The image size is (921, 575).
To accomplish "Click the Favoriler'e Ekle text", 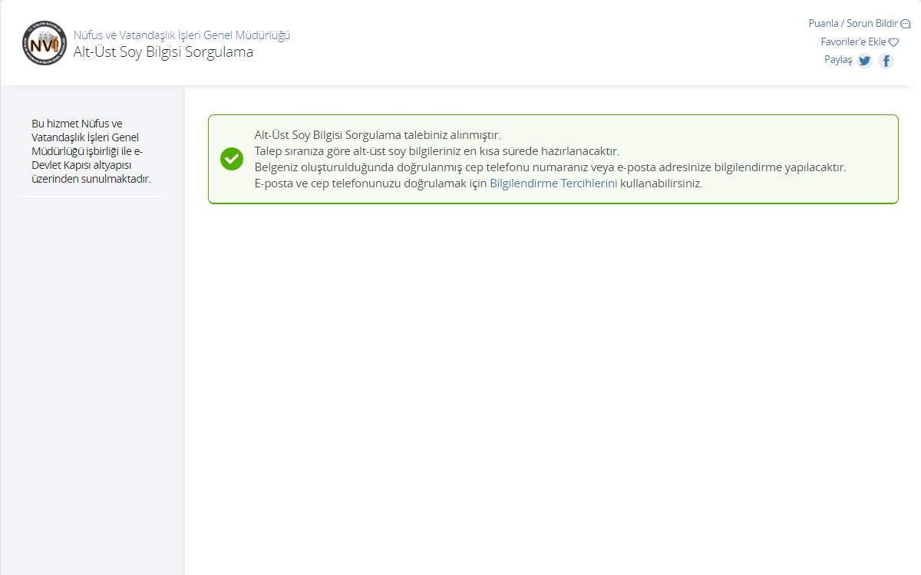I will pyautogui.click(x=853, y=41).
